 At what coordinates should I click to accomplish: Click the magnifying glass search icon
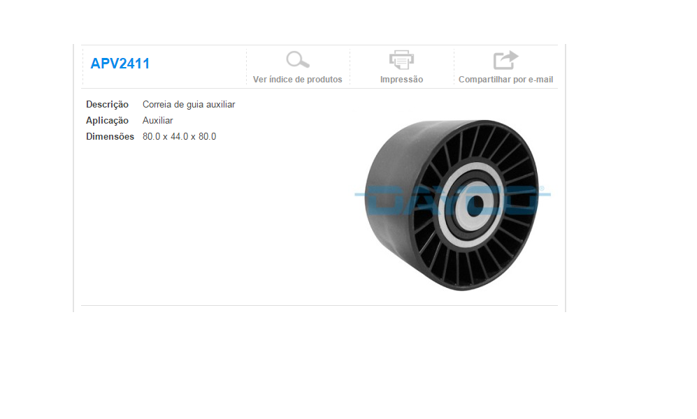[298, 59]
